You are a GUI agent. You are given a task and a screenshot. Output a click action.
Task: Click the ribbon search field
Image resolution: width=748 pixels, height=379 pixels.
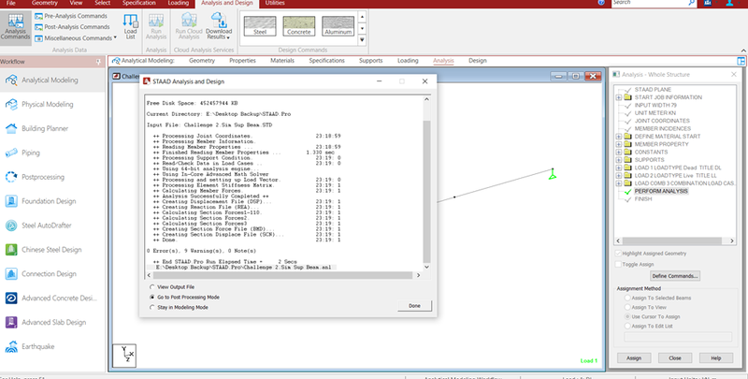click(x=649, y=3)
